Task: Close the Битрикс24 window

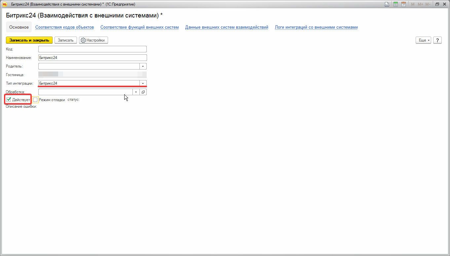Action: (444, 4)
